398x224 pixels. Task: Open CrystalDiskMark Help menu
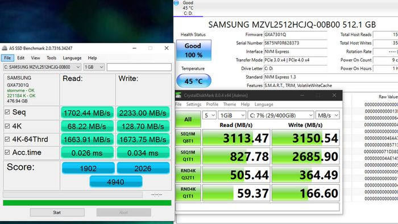click(x=245, y=104)
